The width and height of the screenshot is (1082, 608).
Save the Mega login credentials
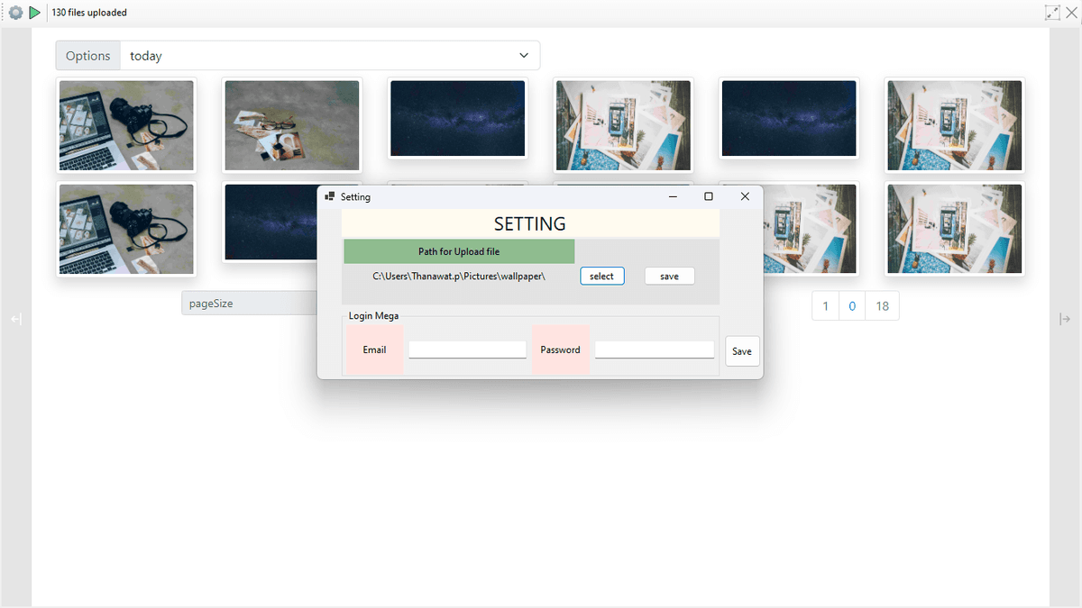coord(742,351)
